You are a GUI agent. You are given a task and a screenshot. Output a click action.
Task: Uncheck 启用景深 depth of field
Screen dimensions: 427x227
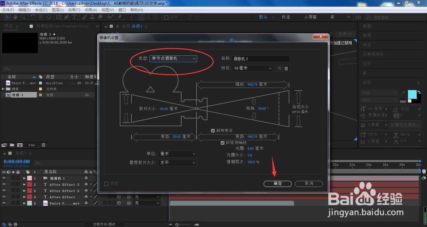pos(213,130)
